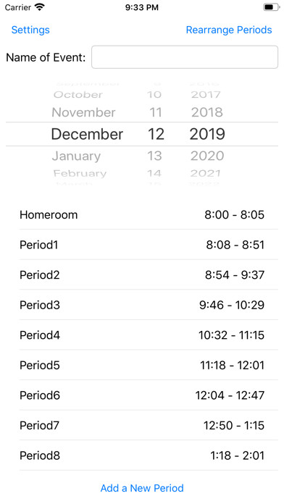Open the Homeroom period row

click(x=142, y=214)
